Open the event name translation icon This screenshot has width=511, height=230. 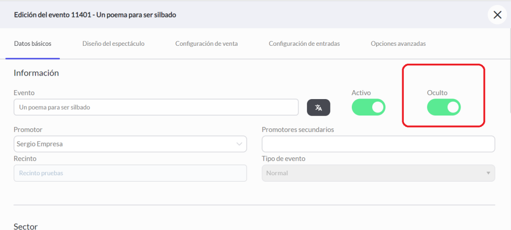pos(318,108)
